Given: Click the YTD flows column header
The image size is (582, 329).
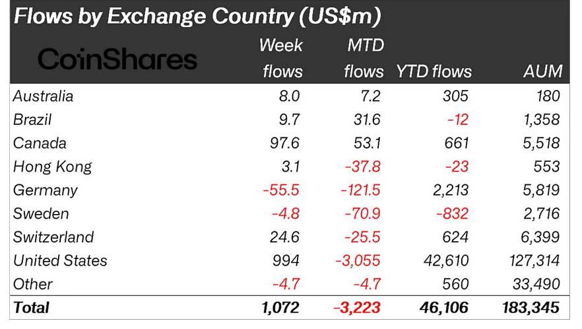Looking at the screenshot, I should pyautogui.click(x=433, y=71).
